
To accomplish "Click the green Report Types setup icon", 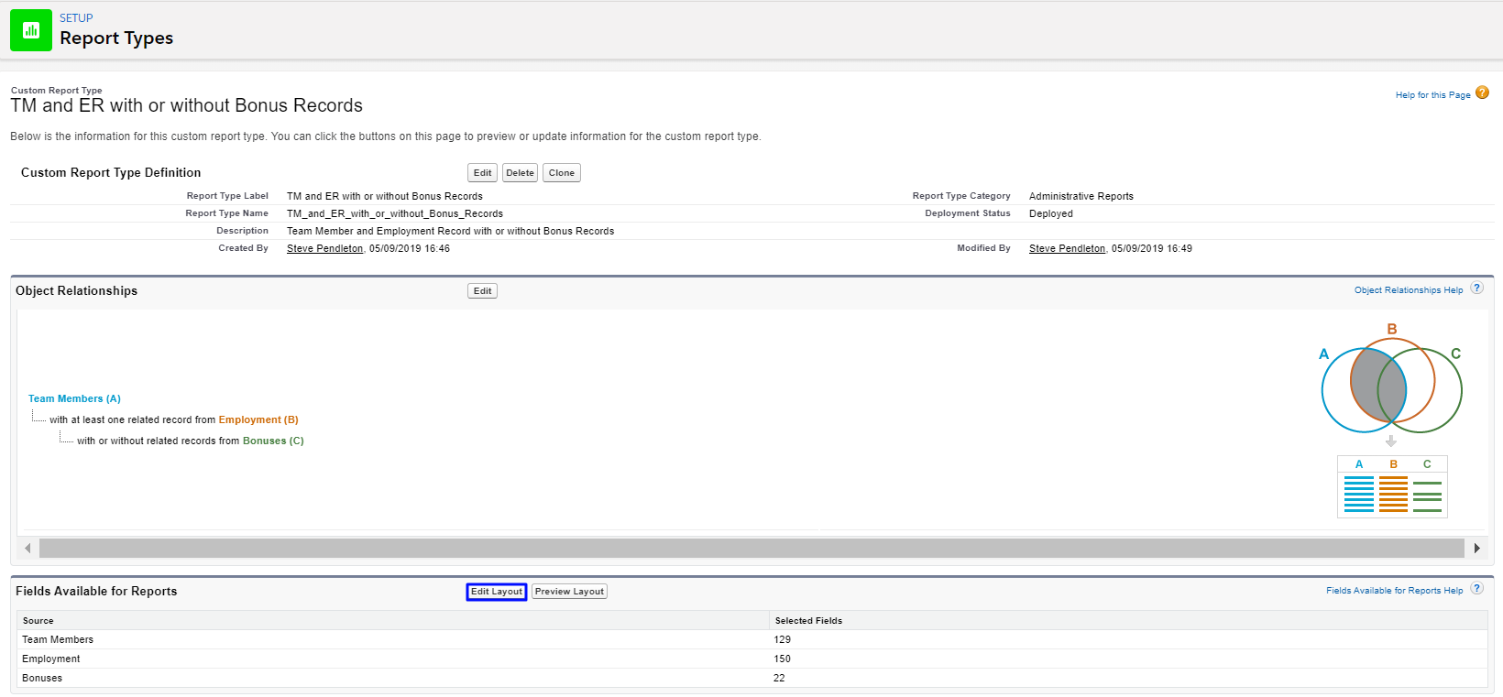I will [x=31, y=30].
